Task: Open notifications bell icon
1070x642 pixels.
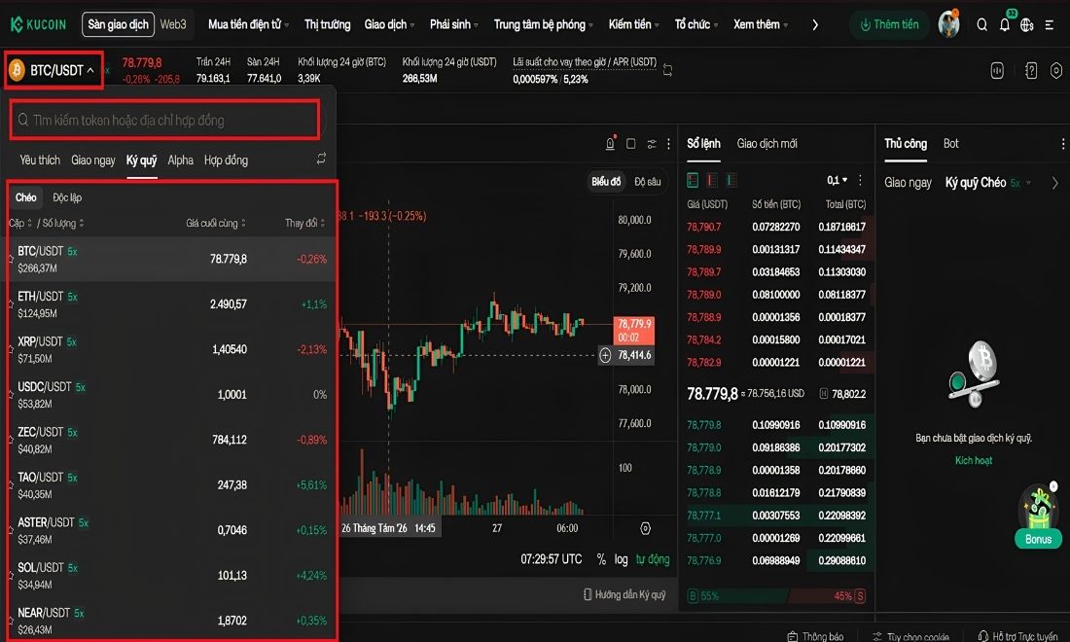Action: 1005,24
